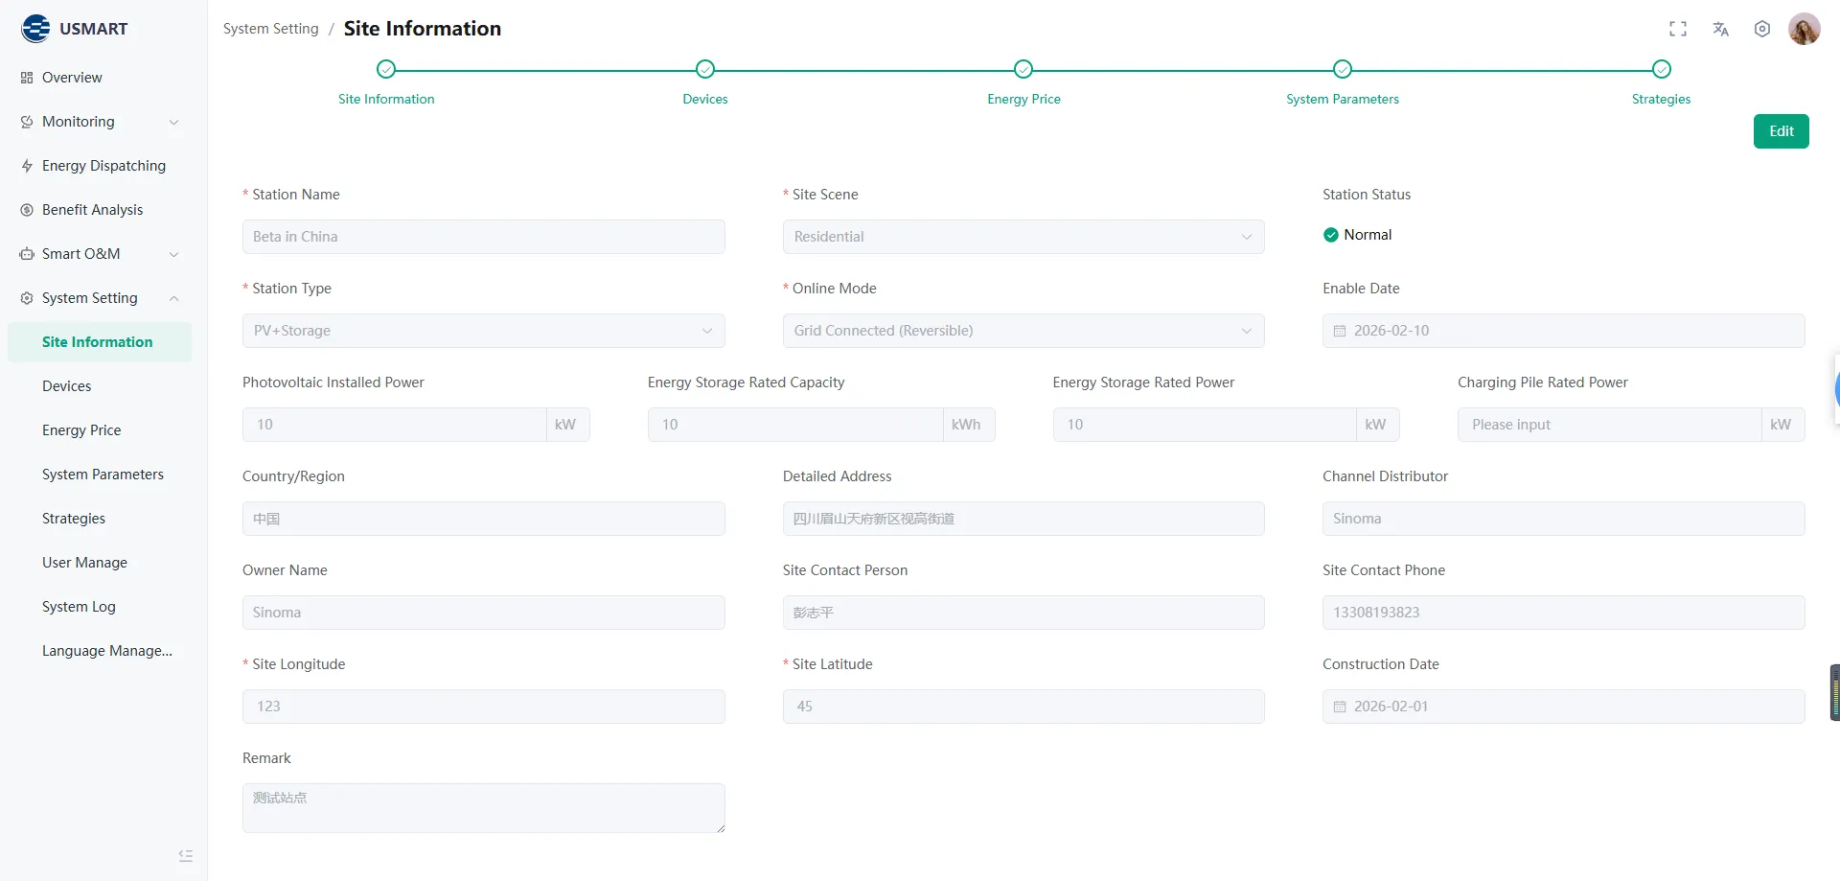Viewport: 1840px width, 881px height.
Task: Click the Site Information completed step checkmark
Action: point(386,68)
